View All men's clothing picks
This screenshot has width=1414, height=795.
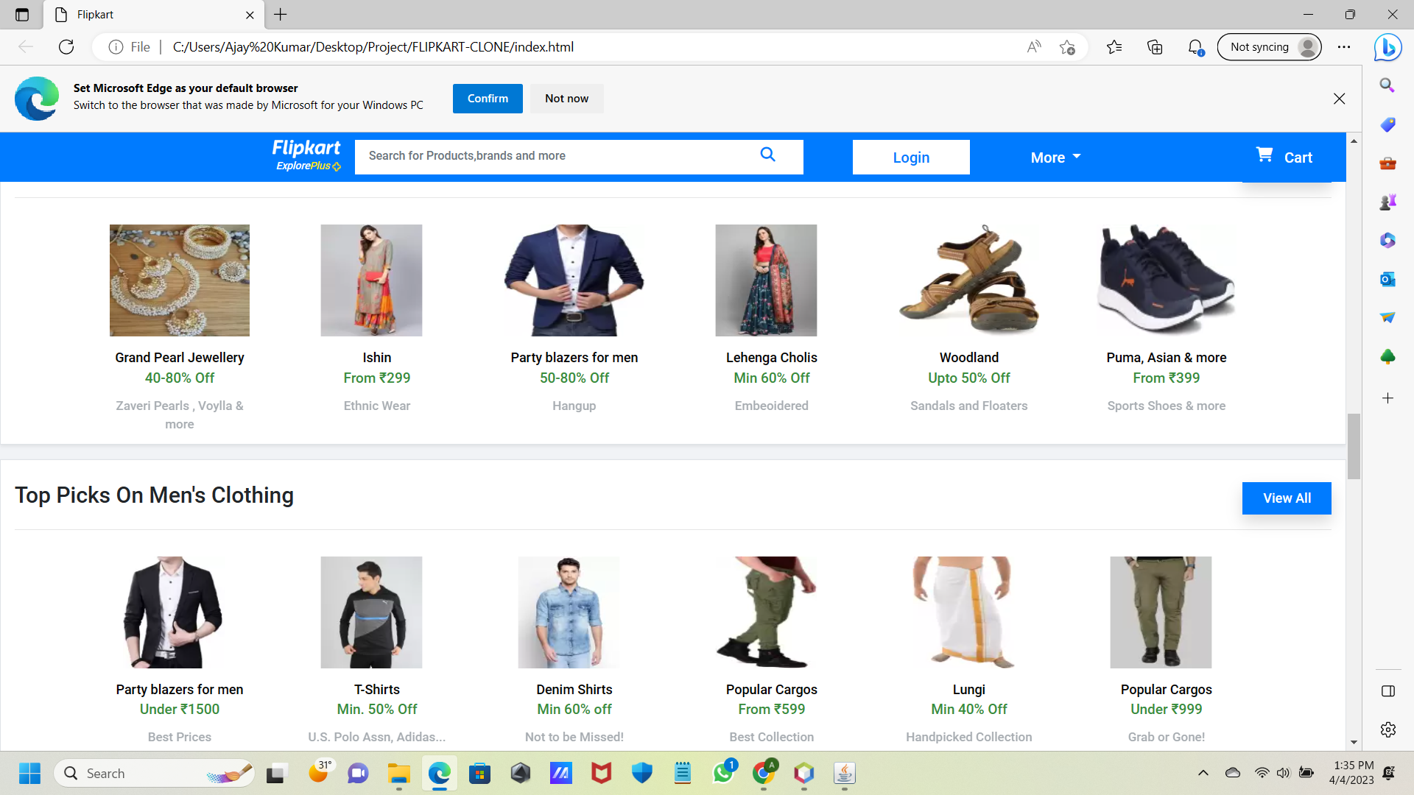1286,498
